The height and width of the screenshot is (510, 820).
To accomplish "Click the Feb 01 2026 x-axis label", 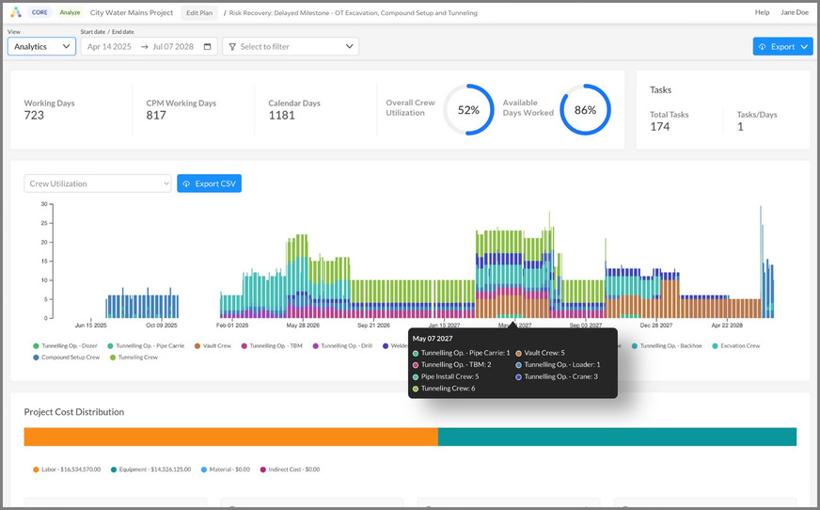I will (x=232, y=326).
